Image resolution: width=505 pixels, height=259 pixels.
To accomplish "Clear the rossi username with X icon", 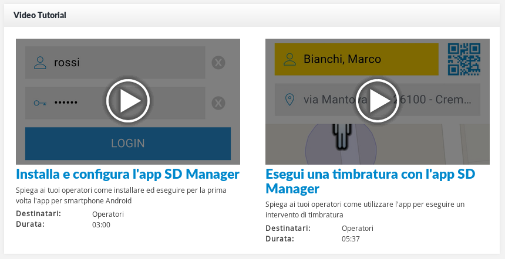I will coord(218,63).
